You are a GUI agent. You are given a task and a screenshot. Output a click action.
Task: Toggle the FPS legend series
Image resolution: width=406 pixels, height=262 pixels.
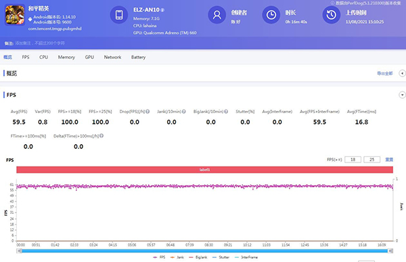[159, 257]
